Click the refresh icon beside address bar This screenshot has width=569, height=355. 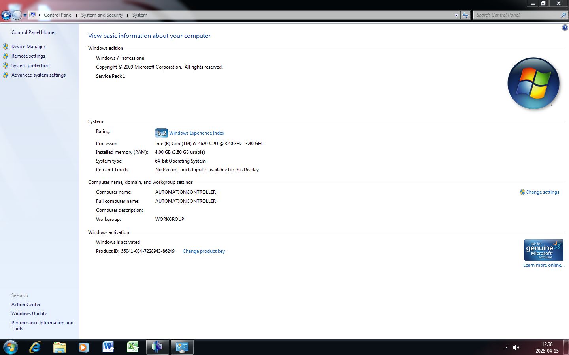pos(465,15)
